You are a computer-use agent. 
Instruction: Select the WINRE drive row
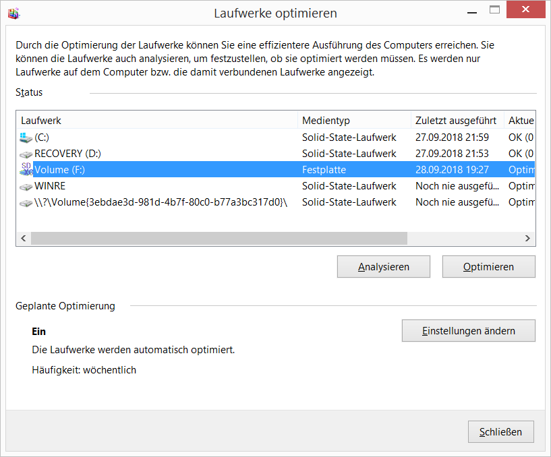click(x=276, y=186)
